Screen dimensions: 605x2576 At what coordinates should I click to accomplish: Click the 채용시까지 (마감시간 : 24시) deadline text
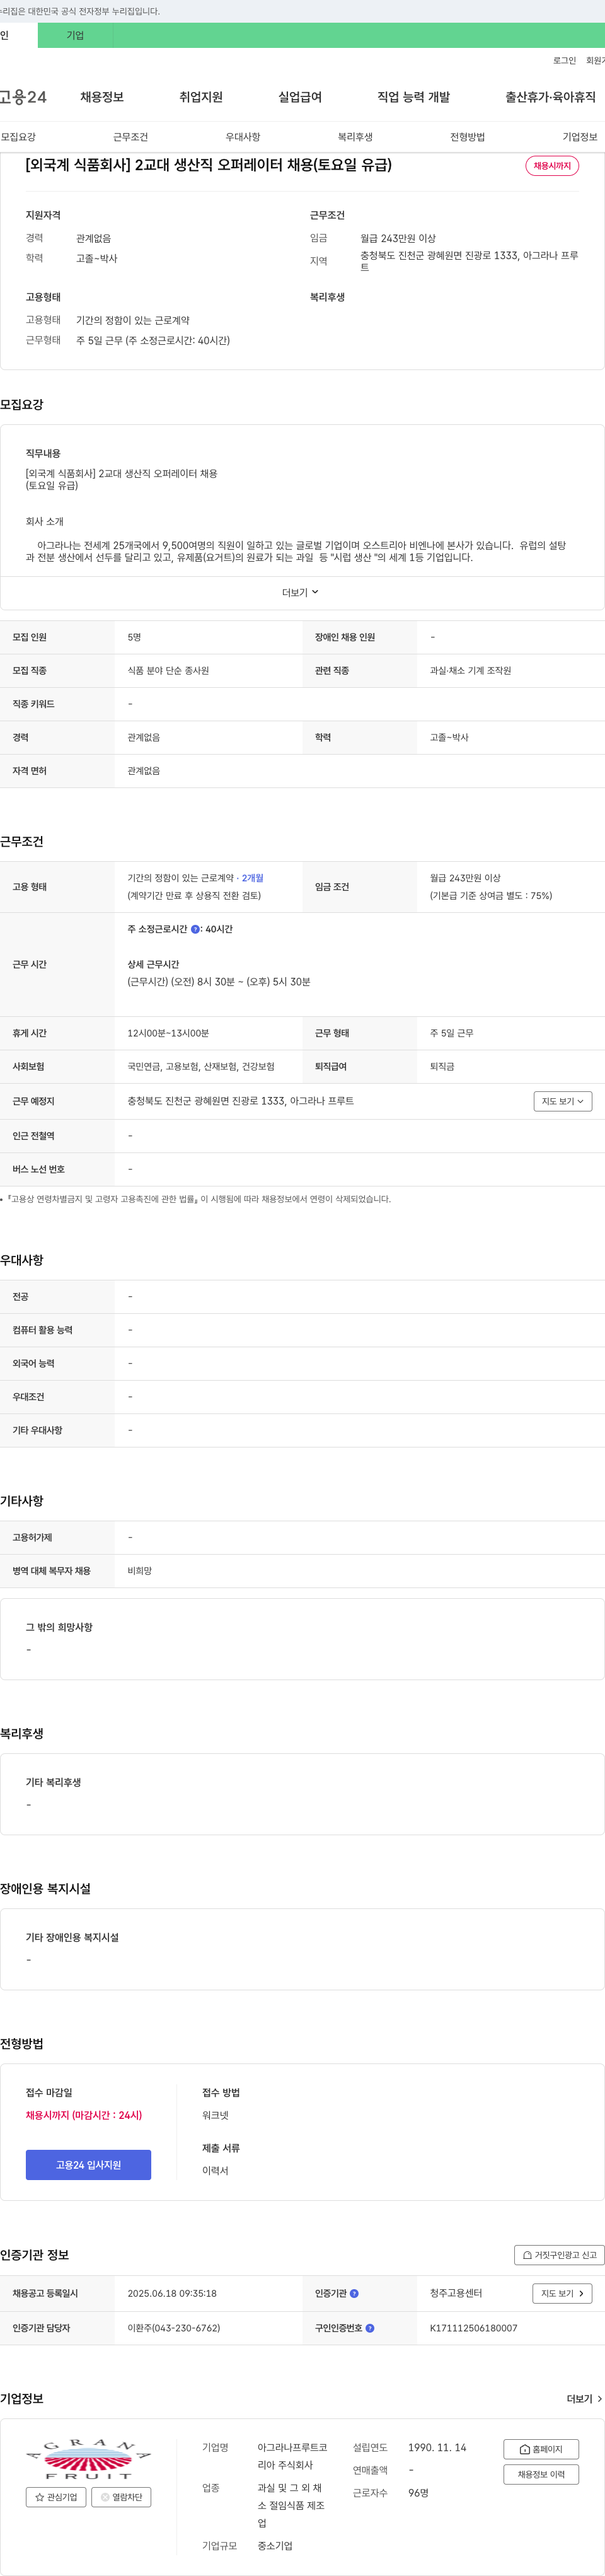(84, 2115)
